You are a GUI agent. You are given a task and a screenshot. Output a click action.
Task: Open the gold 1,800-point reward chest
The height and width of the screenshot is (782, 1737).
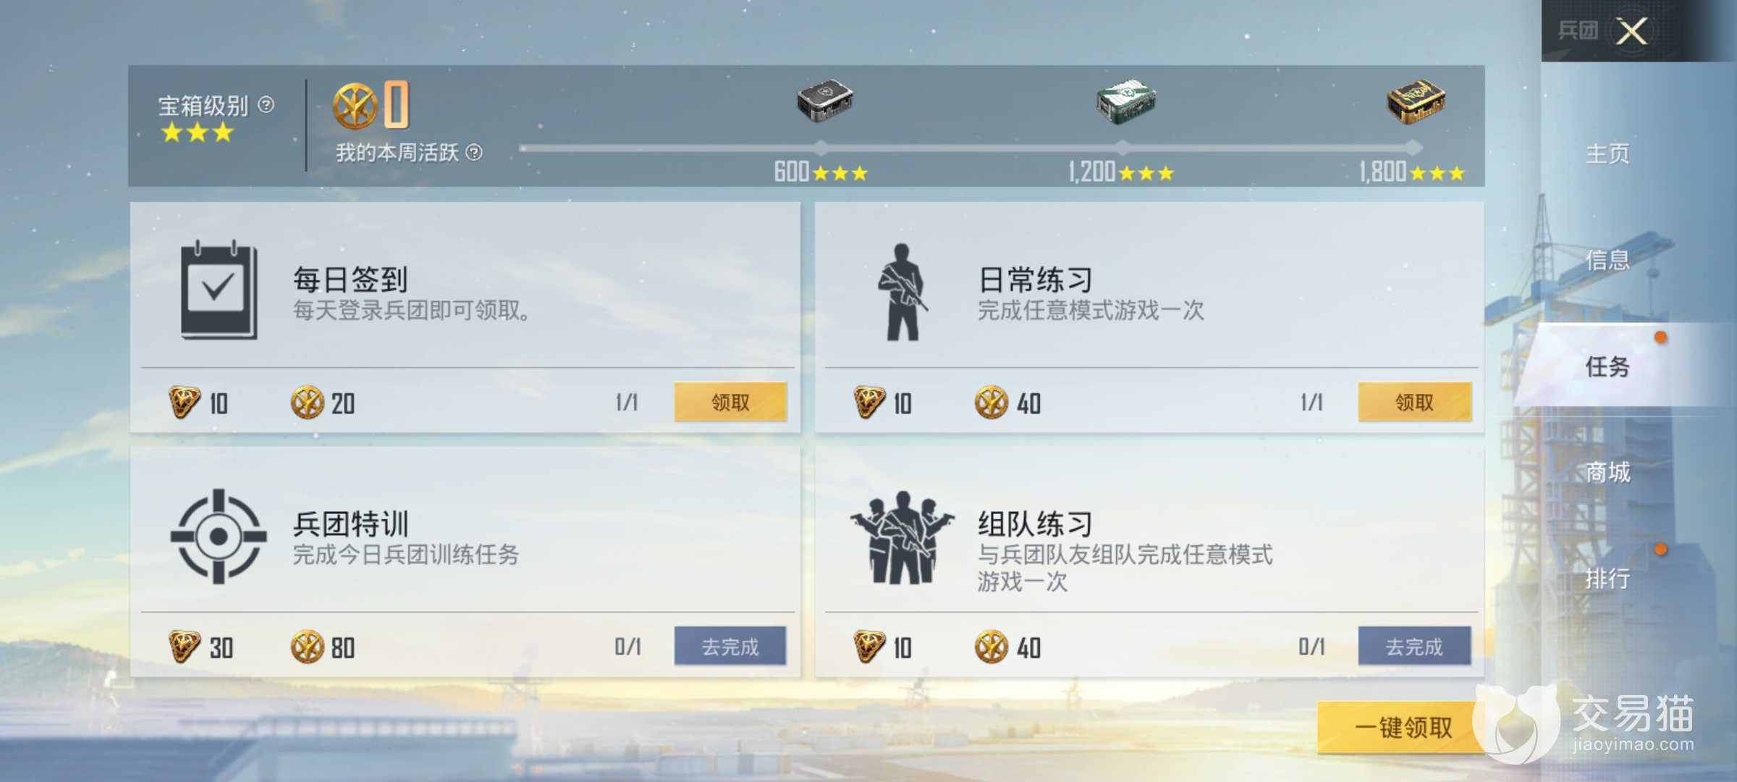coord(1416,101)
